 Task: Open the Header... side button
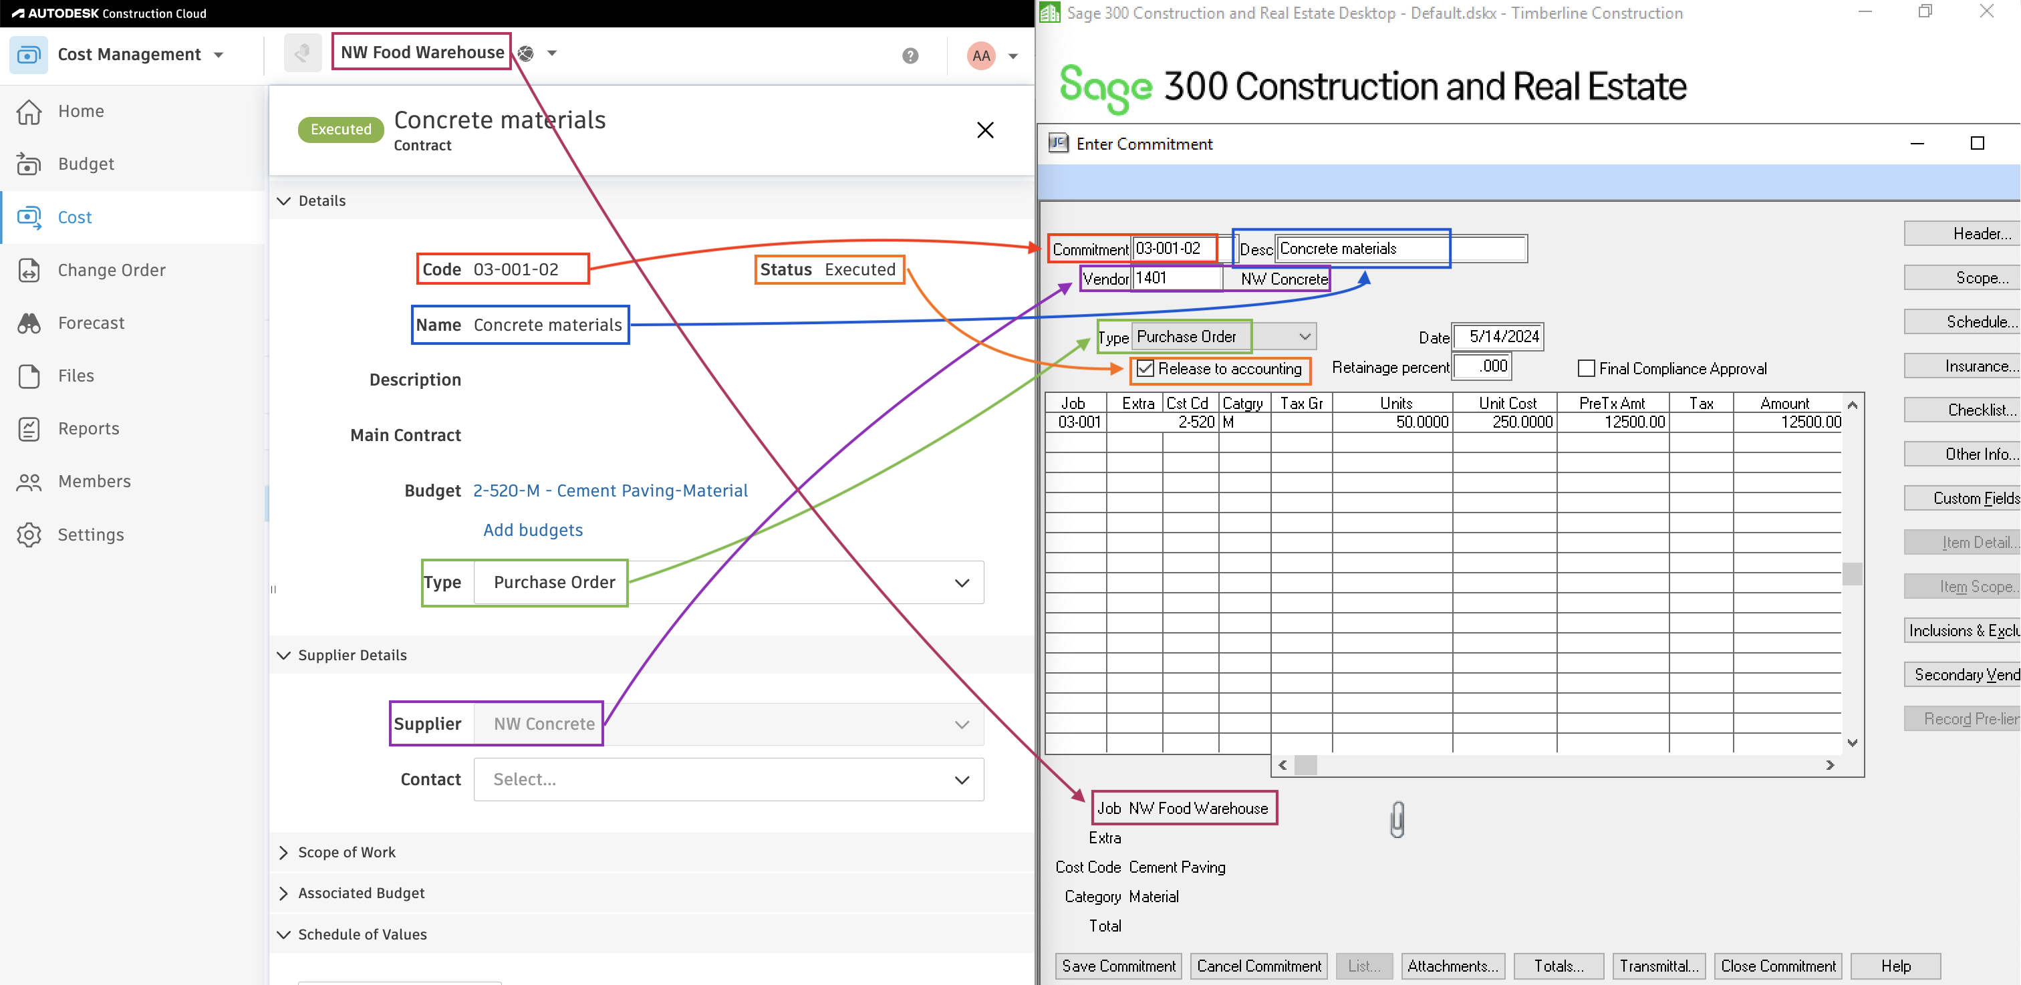coord(1962,234)
